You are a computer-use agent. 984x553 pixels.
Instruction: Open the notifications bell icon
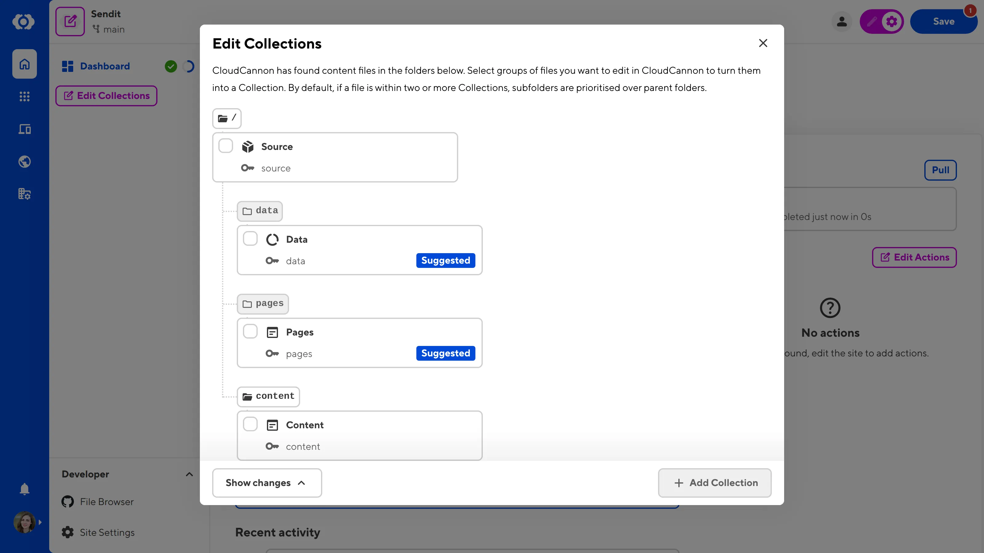click(x=24, y=489)
